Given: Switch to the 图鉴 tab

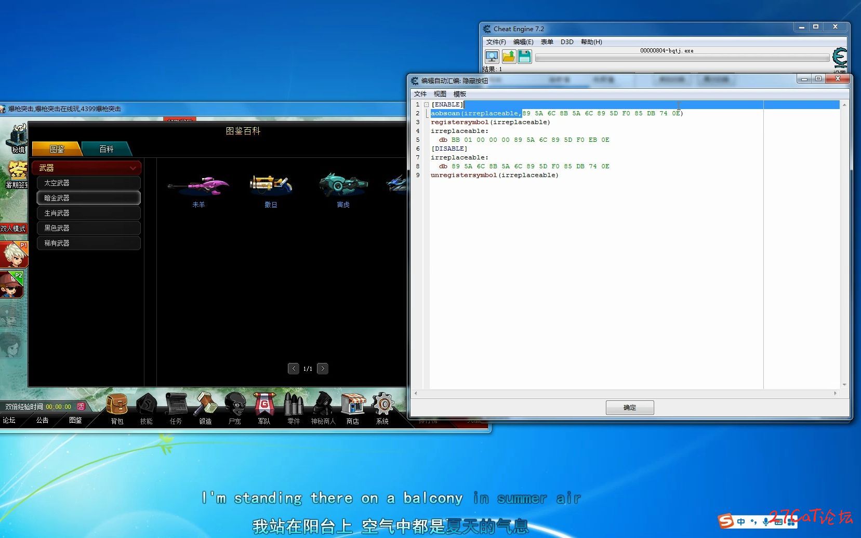Looking at the screenshot, I should [x=57, y=149].
